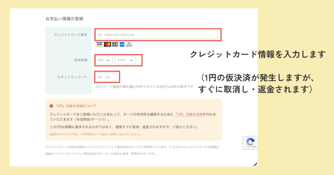
Task: Click the クレジットカード番号 label
Action: tap(66, 35)
